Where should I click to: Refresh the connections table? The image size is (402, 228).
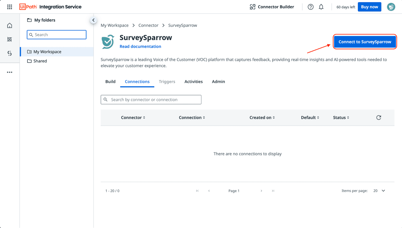click(x=379, y=117)
